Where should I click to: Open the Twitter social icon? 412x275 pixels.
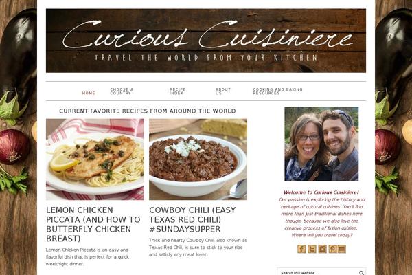[312, 249]
